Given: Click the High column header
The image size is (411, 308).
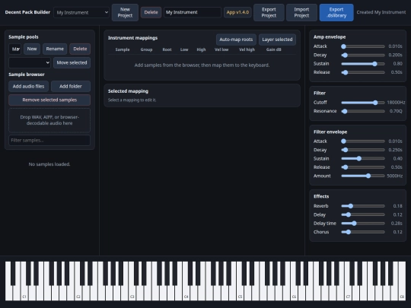Looking at the screenshot, I should click(x=201, y=49).
